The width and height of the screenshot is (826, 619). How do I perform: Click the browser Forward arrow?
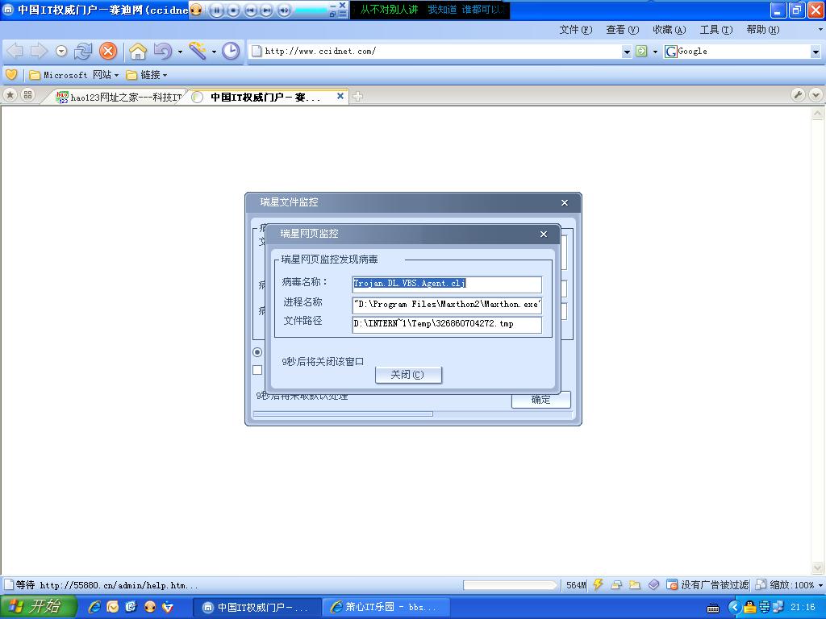coord(39,51)
